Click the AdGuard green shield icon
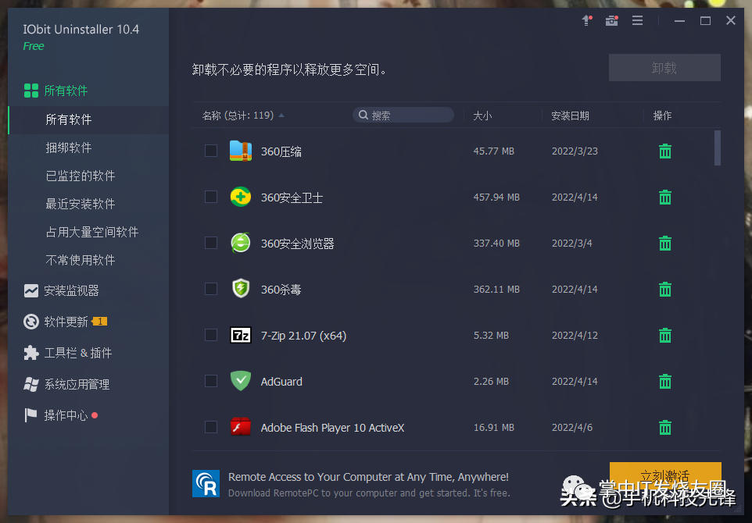Viewport: 752px width, 523px height. (x=241, y=381)
